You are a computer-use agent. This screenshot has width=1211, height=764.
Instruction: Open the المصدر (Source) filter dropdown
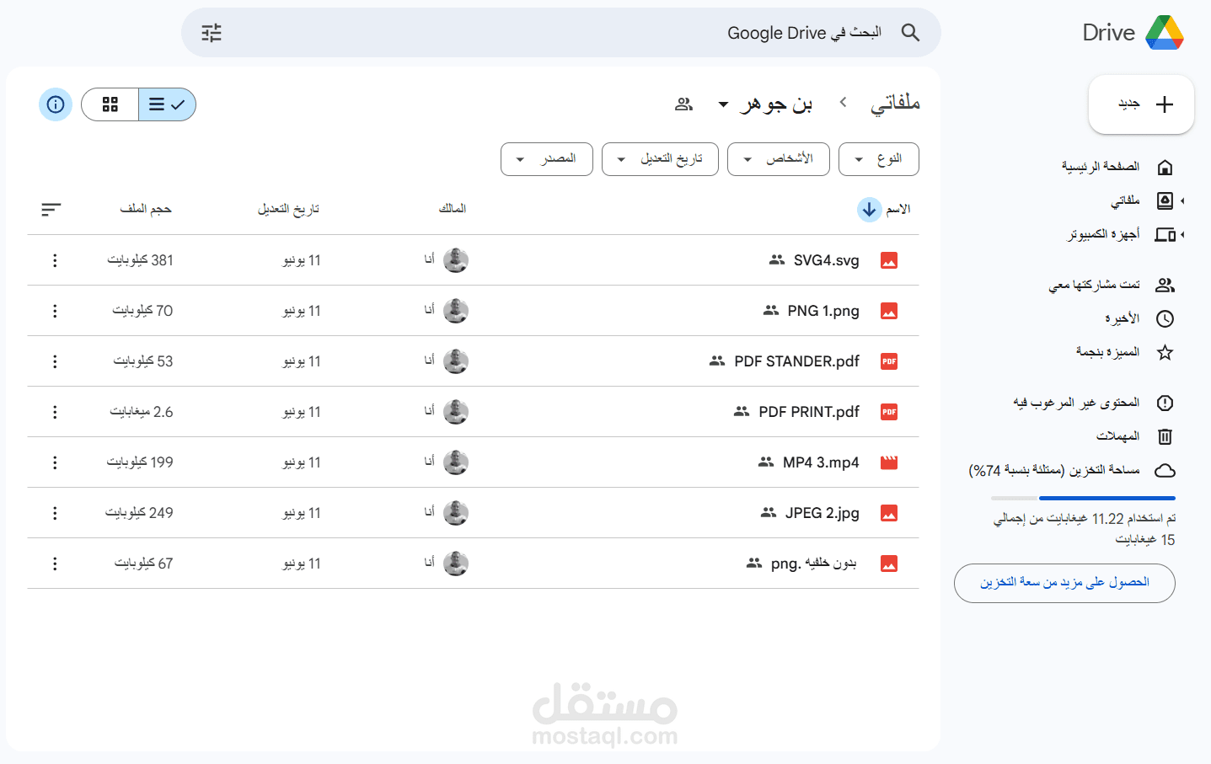point(547,159)
